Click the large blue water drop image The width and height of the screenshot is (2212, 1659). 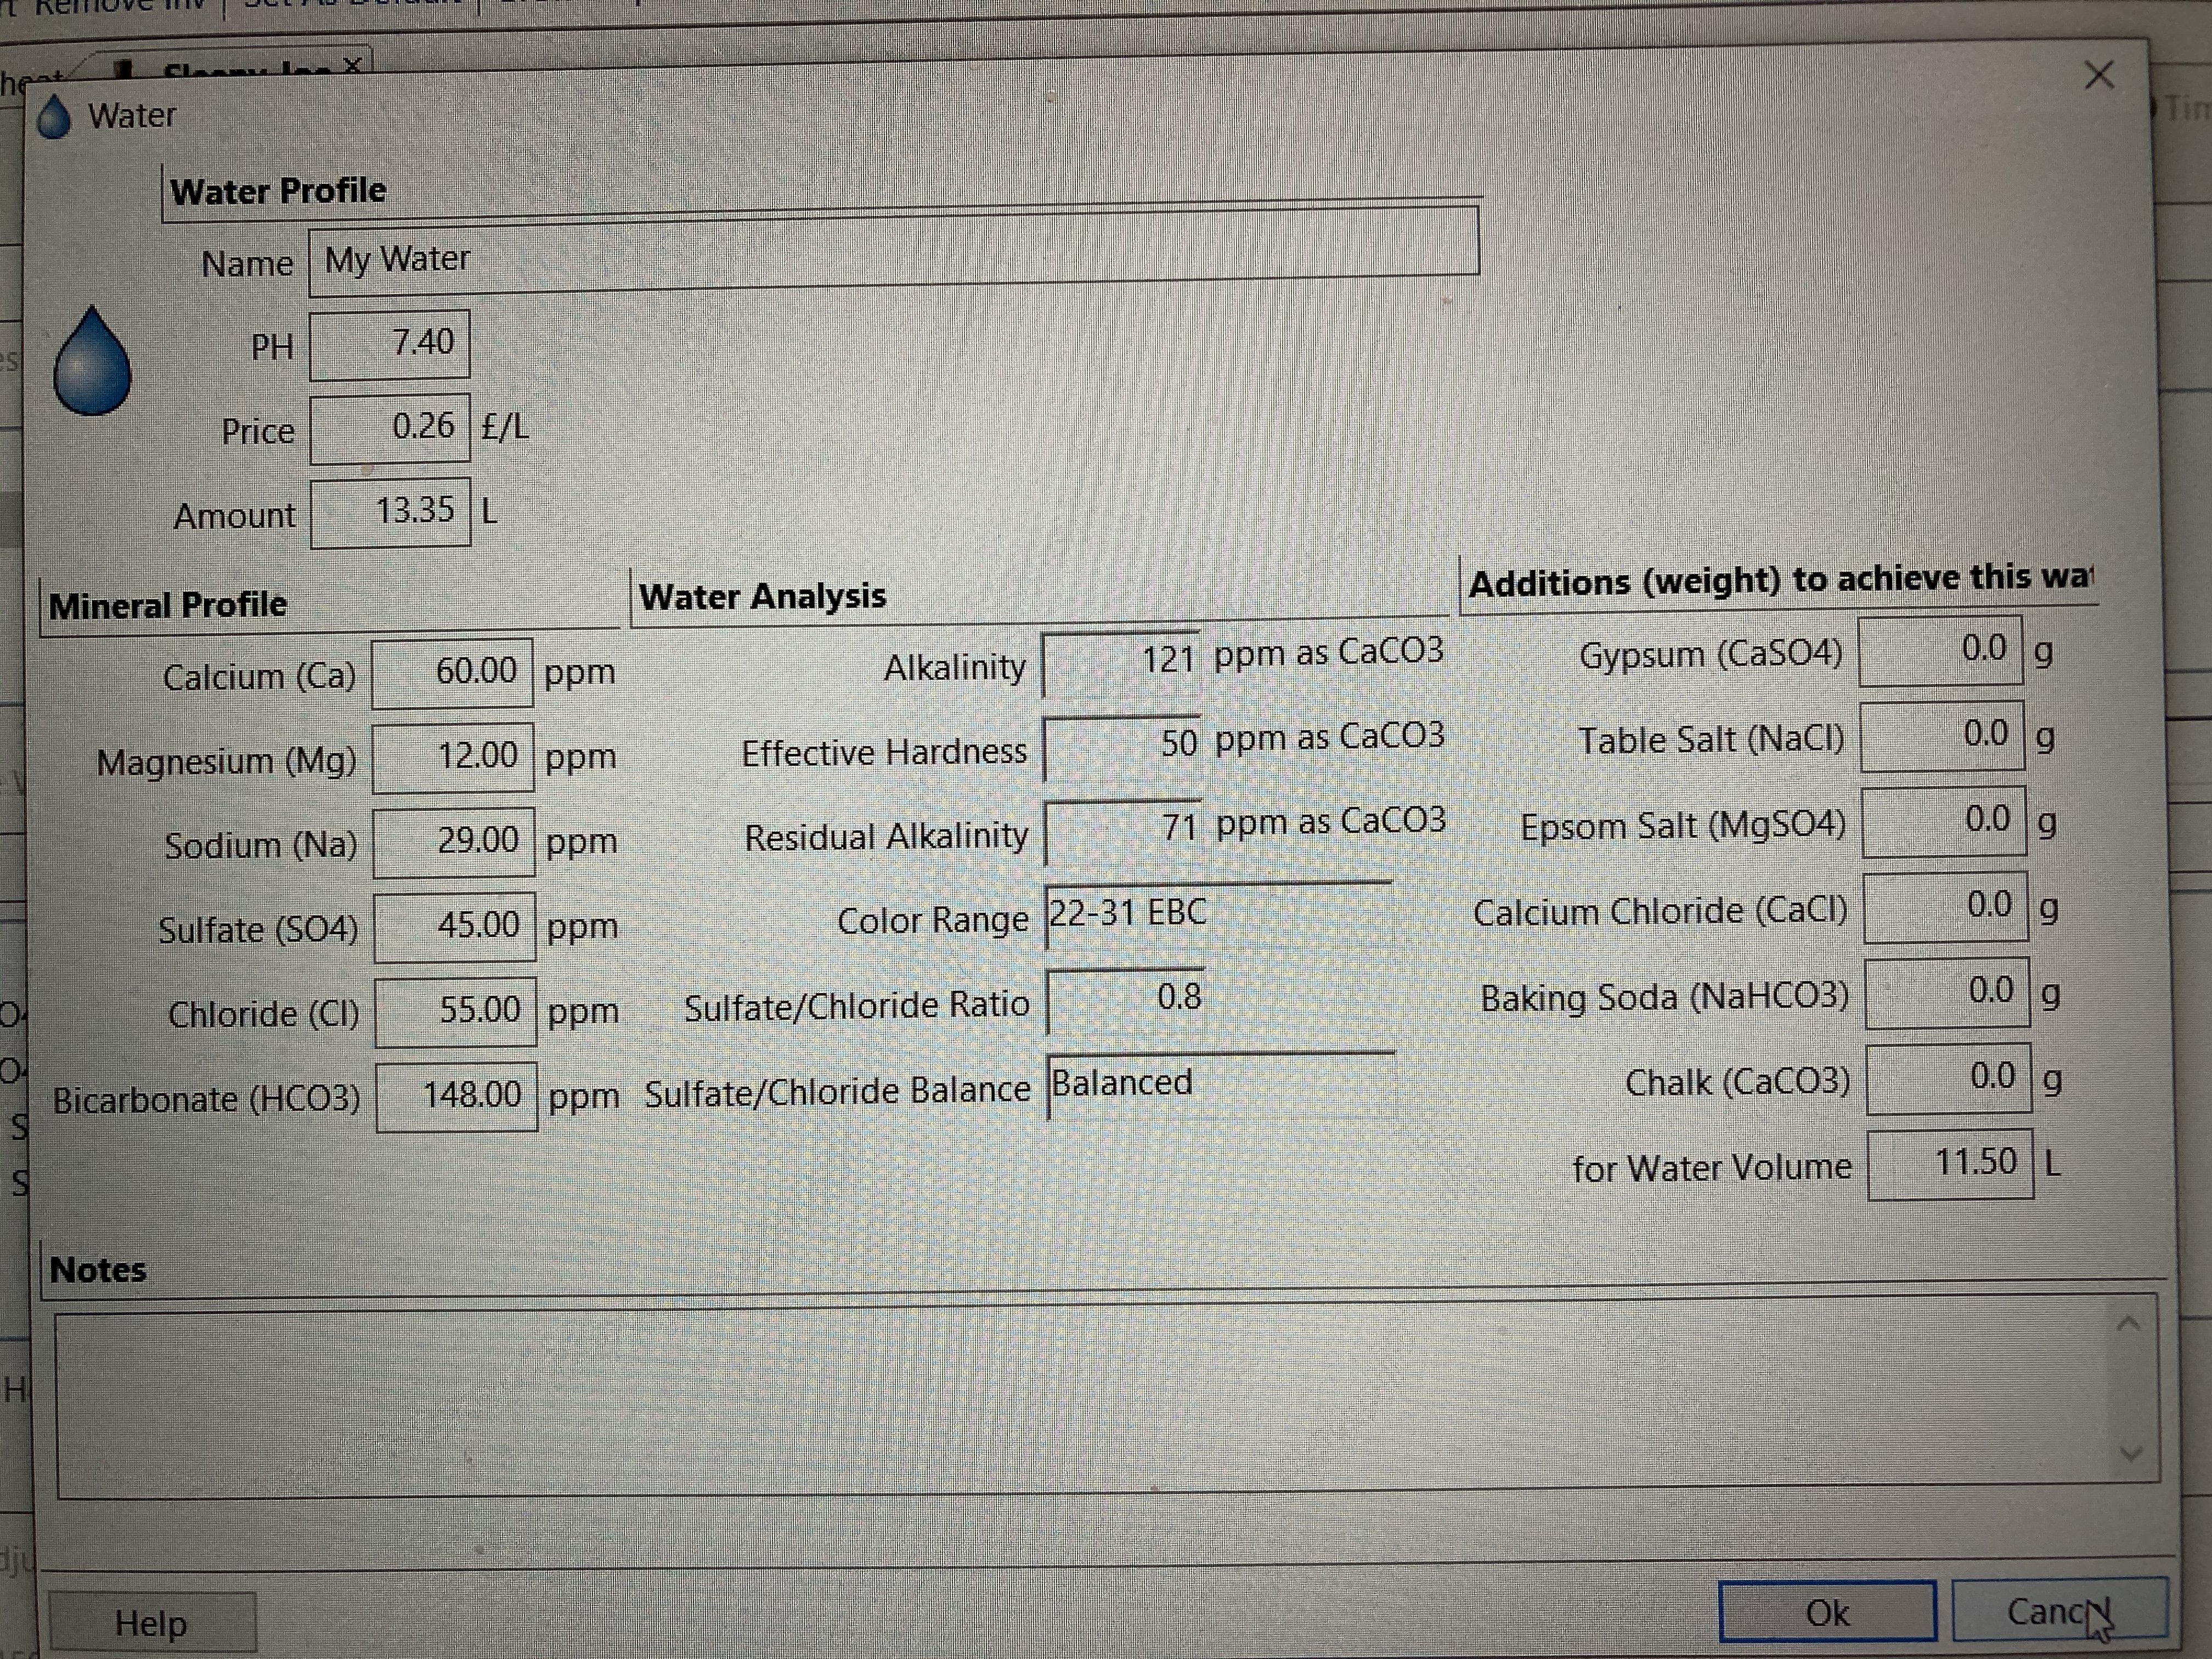click(92, 360)
